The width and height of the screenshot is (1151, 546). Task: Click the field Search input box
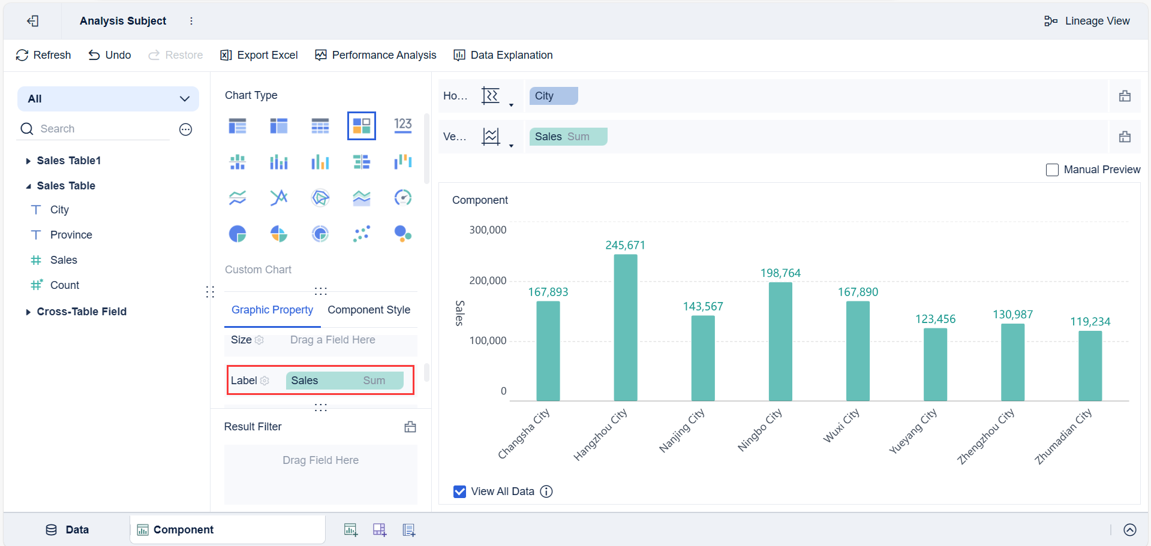102,129
